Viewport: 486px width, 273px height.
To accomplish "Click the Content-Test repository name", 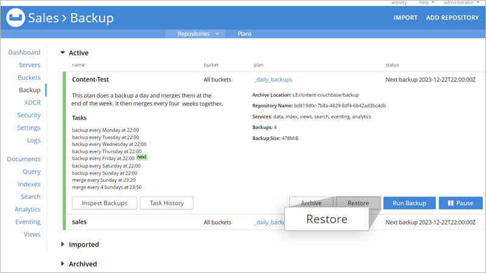I will point(91,80).
